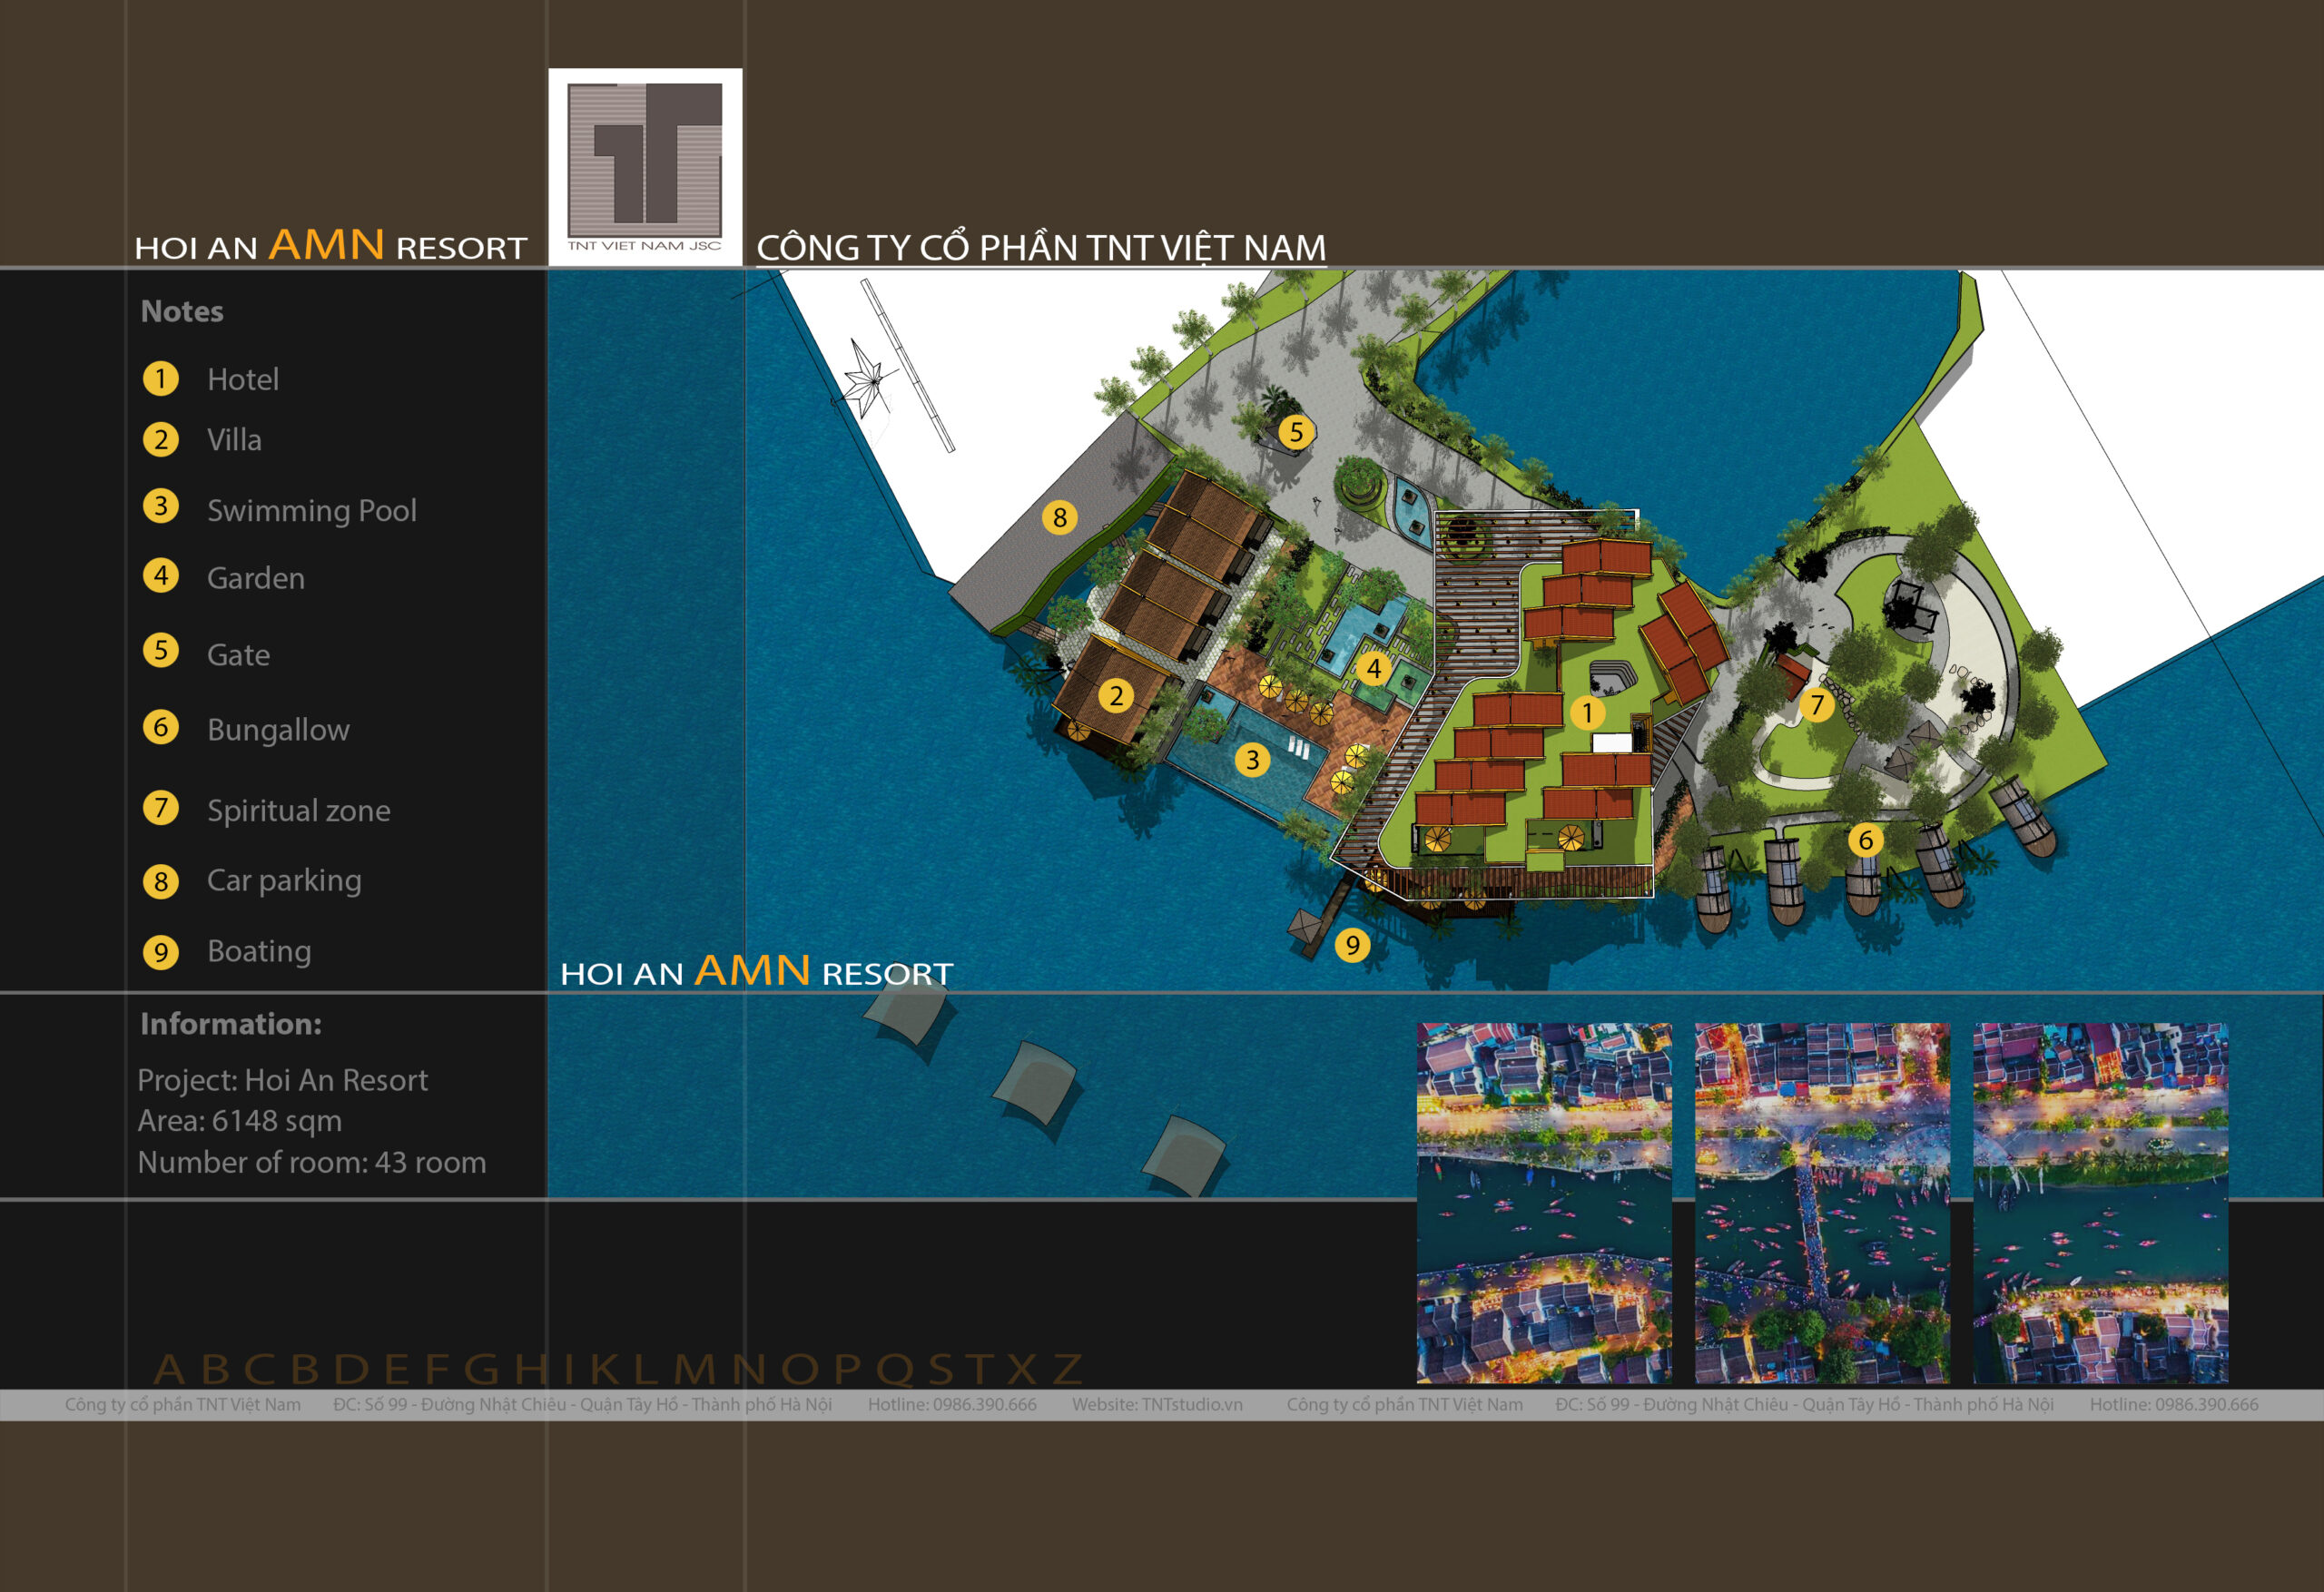This screenshot has width=2324, height=1592.
Task: Click the Car parking legend label
Action: pos(284,880)
